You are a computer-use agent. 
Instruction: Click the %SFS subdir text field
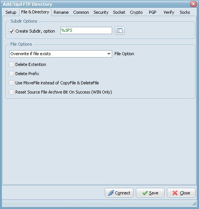coord(86,31)
